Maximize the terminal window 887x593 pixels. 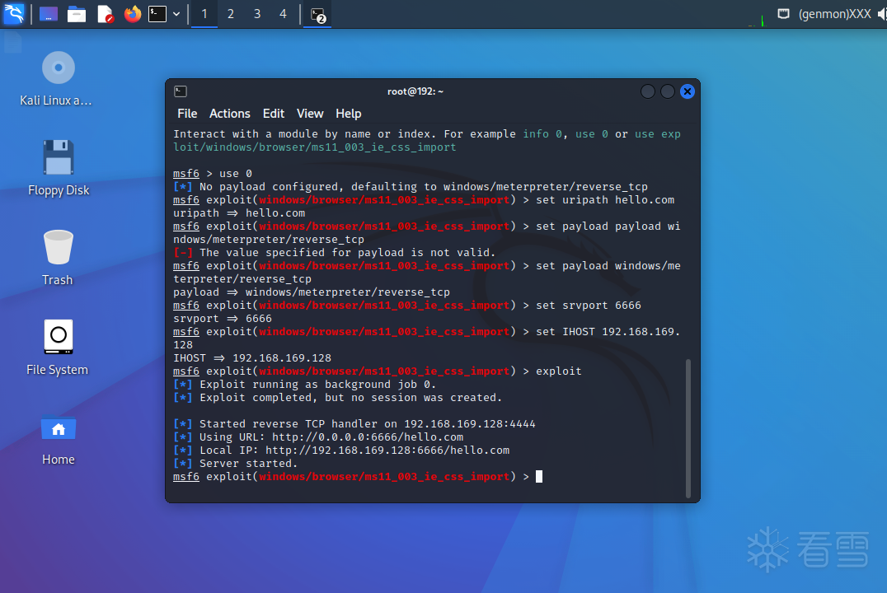point(668,91)
